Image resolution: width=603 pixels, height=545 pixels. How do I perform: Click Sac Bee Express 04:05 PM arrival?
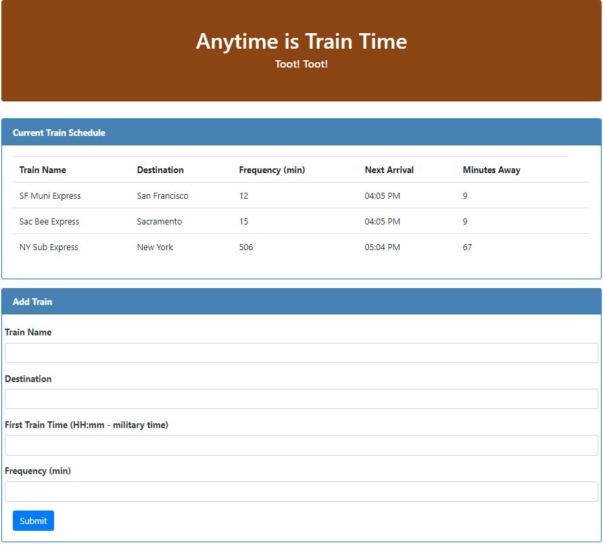click(x=382, y=221)
